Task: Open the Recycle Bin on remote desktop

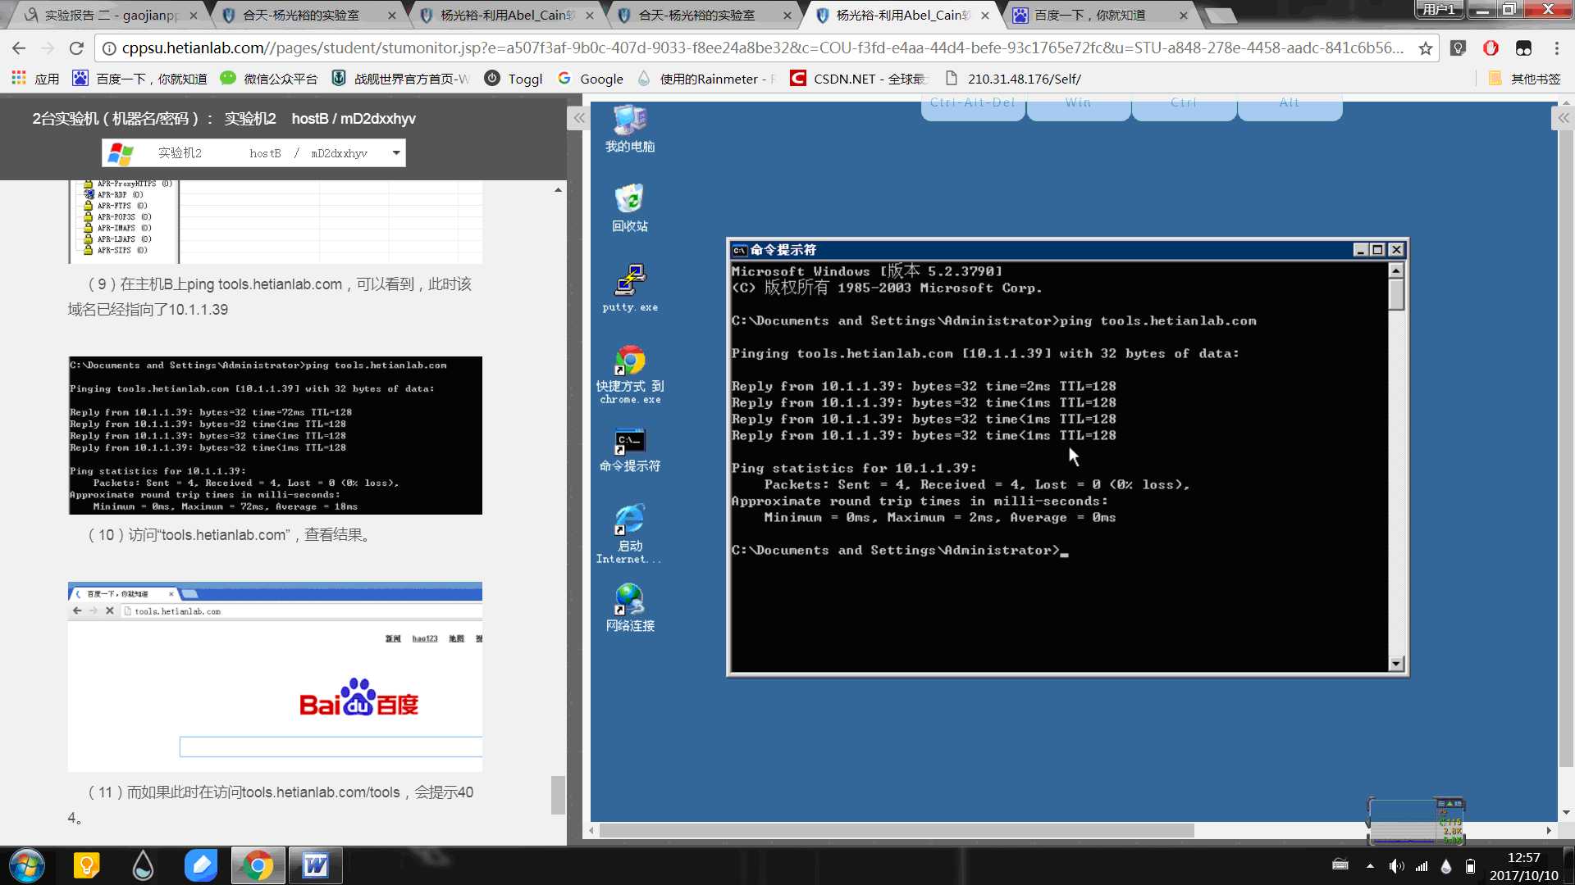Action: [x=630, y=208]
